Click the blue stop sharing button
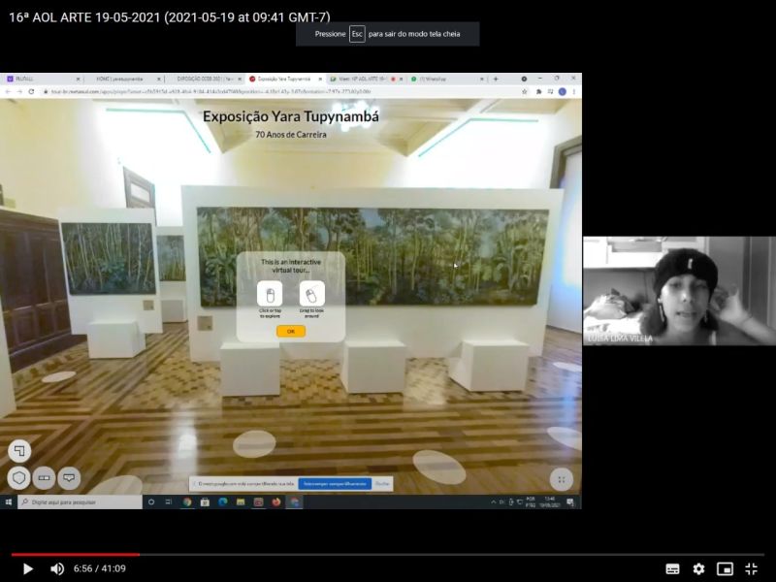 pos(335,483)
